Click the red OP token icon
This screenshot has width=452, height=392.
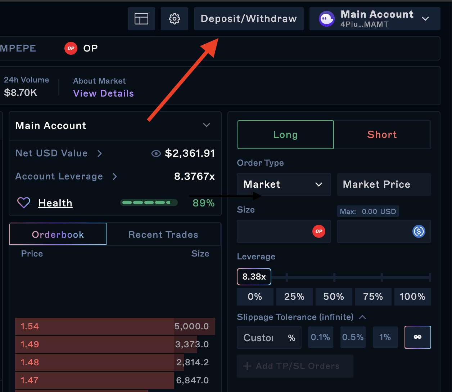71,48
